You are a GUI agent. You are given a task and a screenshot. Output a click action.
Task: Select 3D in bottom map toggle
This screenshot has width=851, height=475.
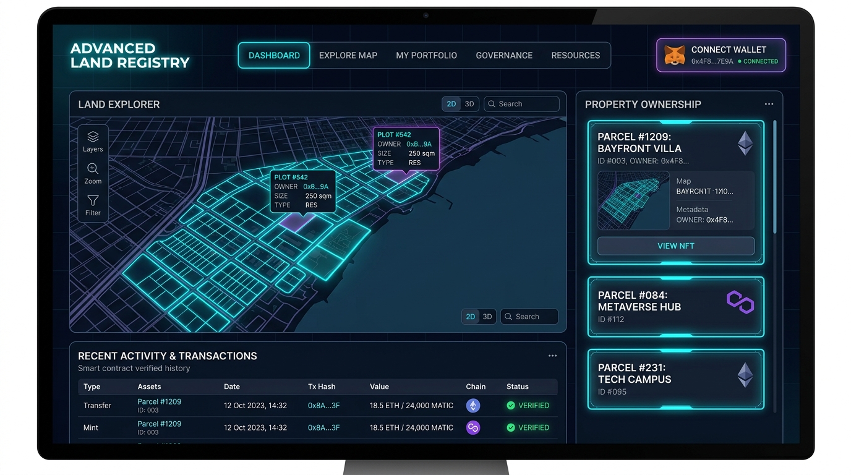(487, 317)
